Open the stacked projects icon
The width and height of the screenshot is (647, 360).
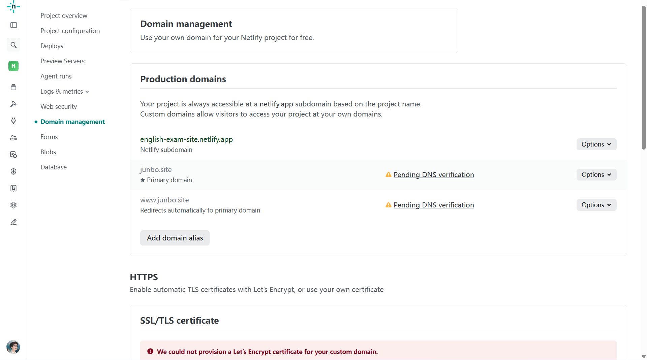click(13, 87)
